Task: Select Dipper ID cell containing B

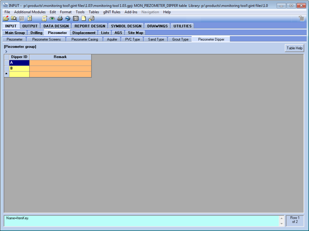Action: click(19, 68)
